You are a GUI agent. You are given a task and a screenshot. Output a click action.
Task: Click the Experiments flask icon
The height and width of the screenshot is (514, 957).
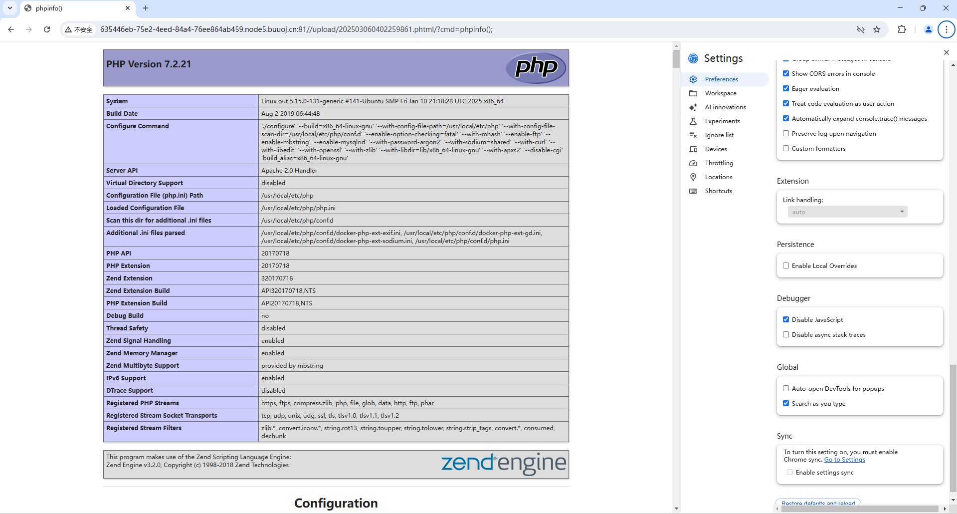pyautogui.click(x=693, y=121)
